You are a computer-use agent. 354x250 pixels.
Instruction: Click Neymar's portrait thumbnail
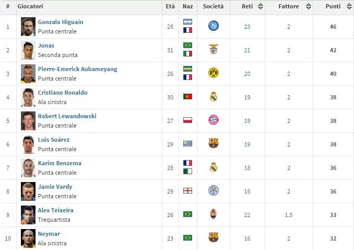tap(28, 238)
